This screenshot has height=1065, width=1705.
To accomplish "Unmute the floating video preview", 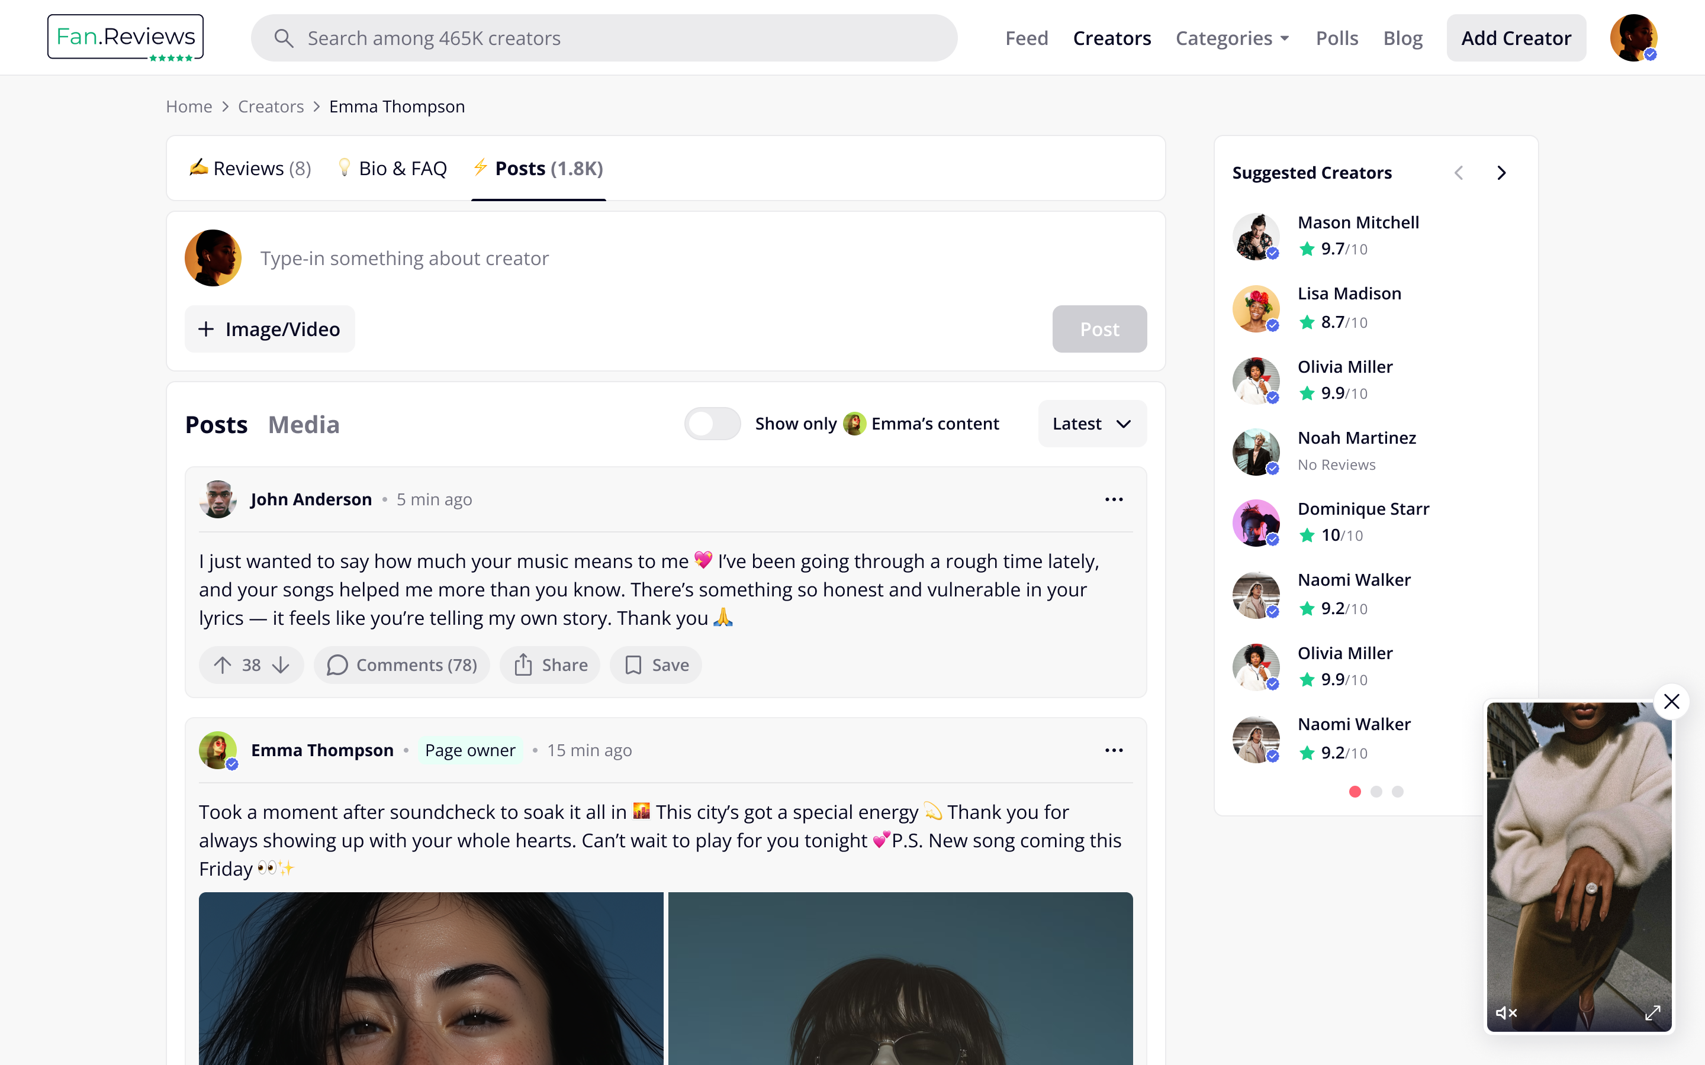I will 1508,1012.
